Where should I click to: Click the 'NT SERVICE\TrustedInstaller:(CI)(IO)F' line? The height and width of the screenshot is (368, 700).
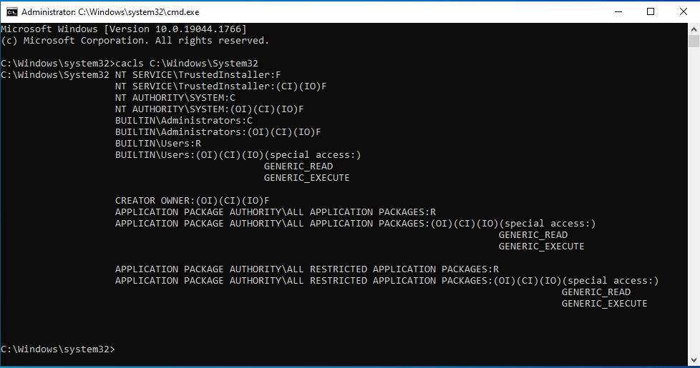[220, 86]
